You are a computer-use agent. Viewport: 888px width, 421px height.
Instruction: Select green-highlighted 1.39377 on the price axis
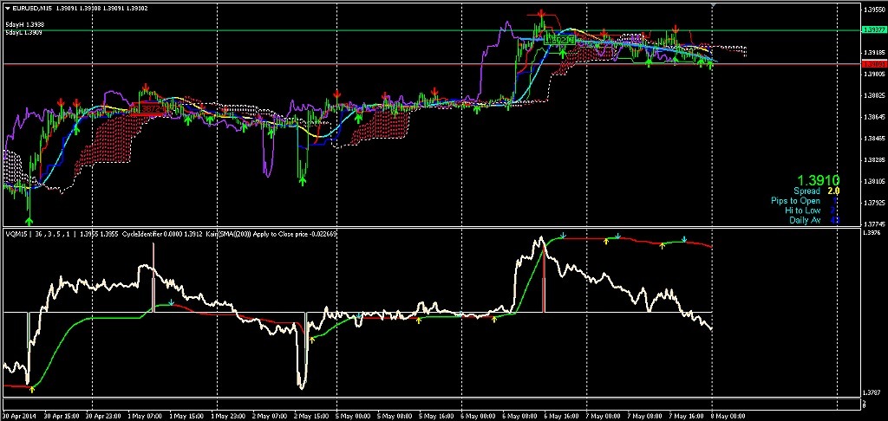873,30
